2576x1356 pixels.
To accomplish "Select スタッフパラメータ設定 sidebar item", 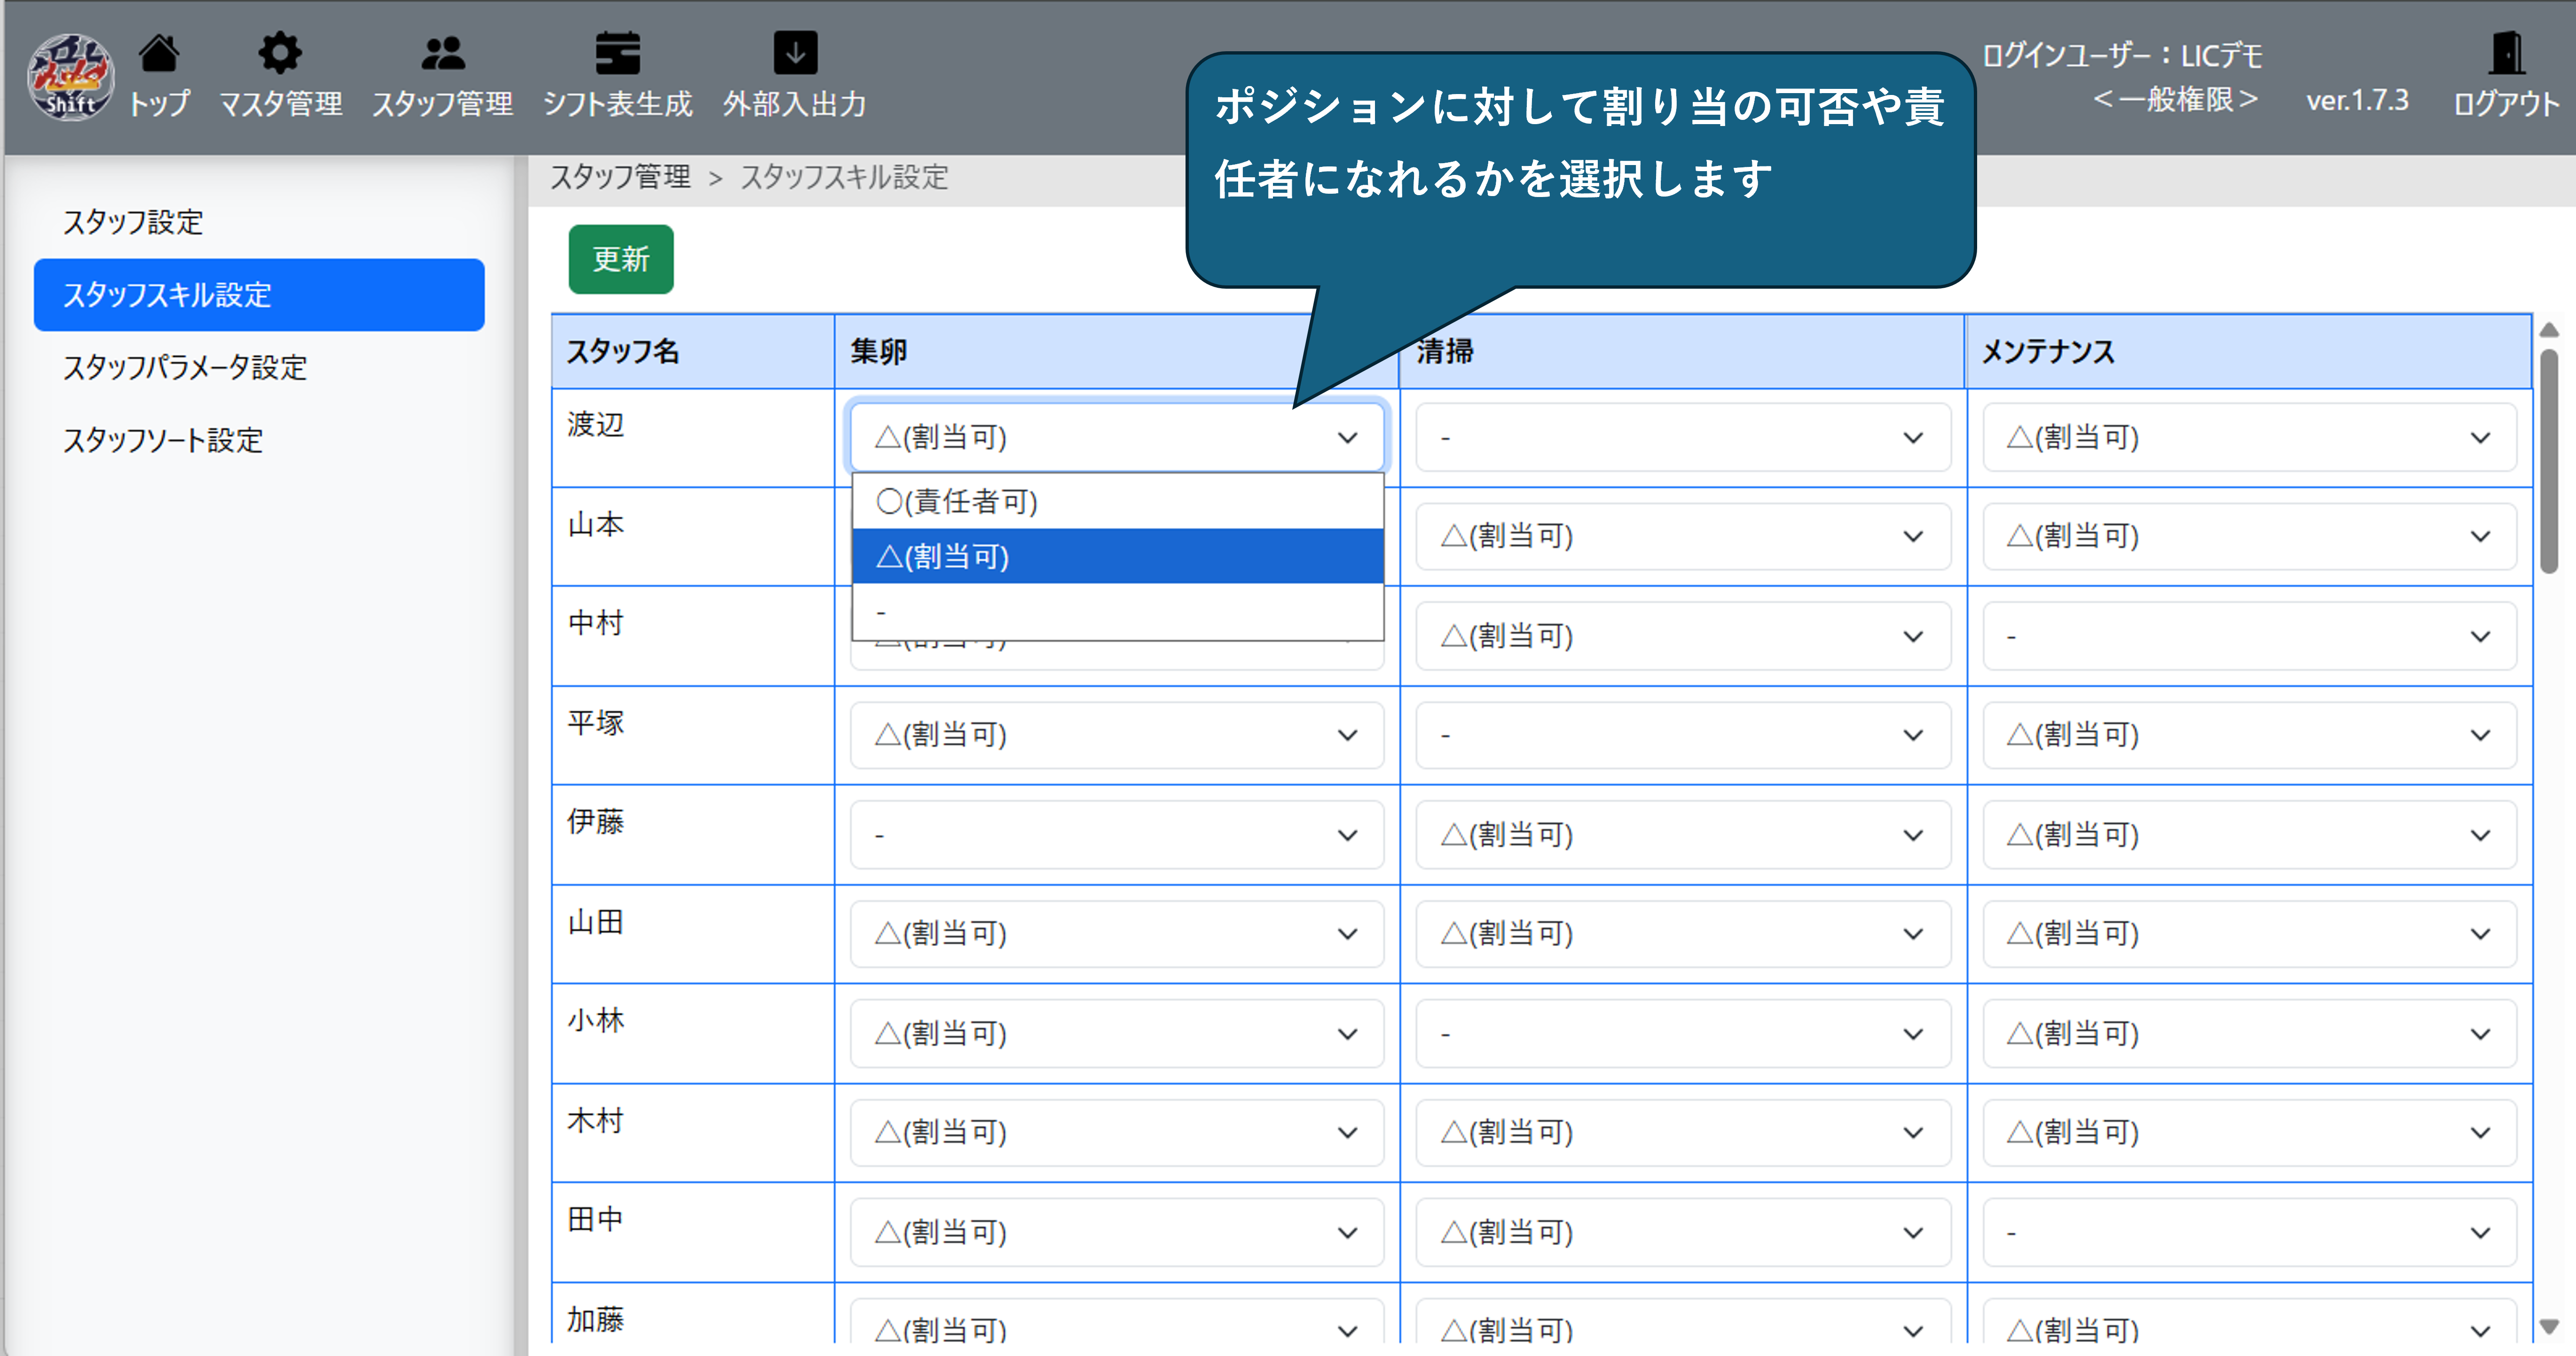I will (x=185, y=367).
